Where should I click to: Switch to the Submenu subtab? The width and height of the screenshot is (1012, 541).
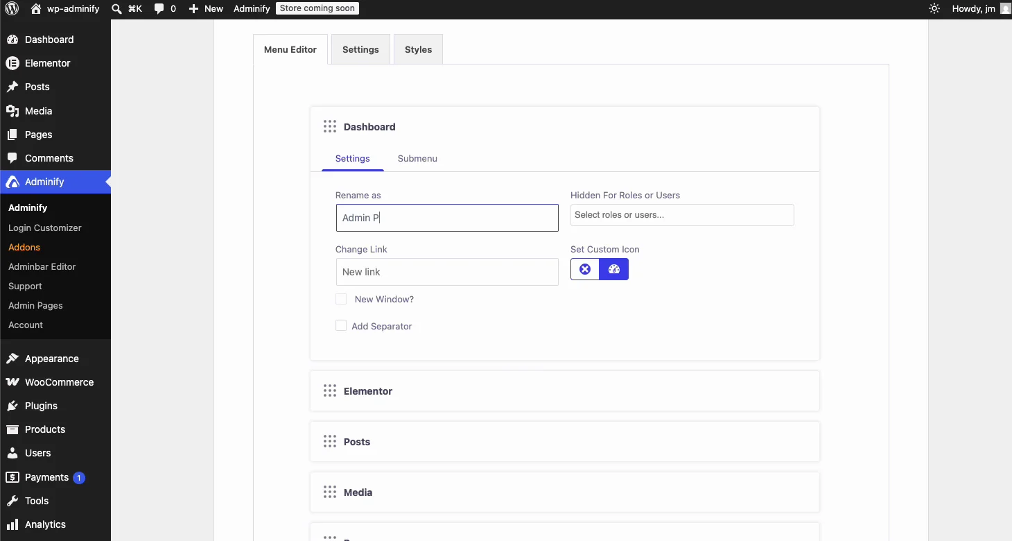(x=417, y=158)
